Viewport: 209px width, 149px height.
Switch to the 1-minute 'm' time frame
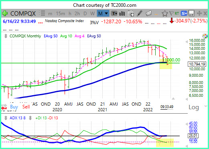[50, 14]
